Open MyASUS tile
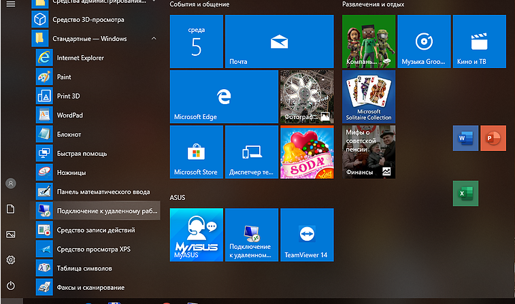 point(197,235)
